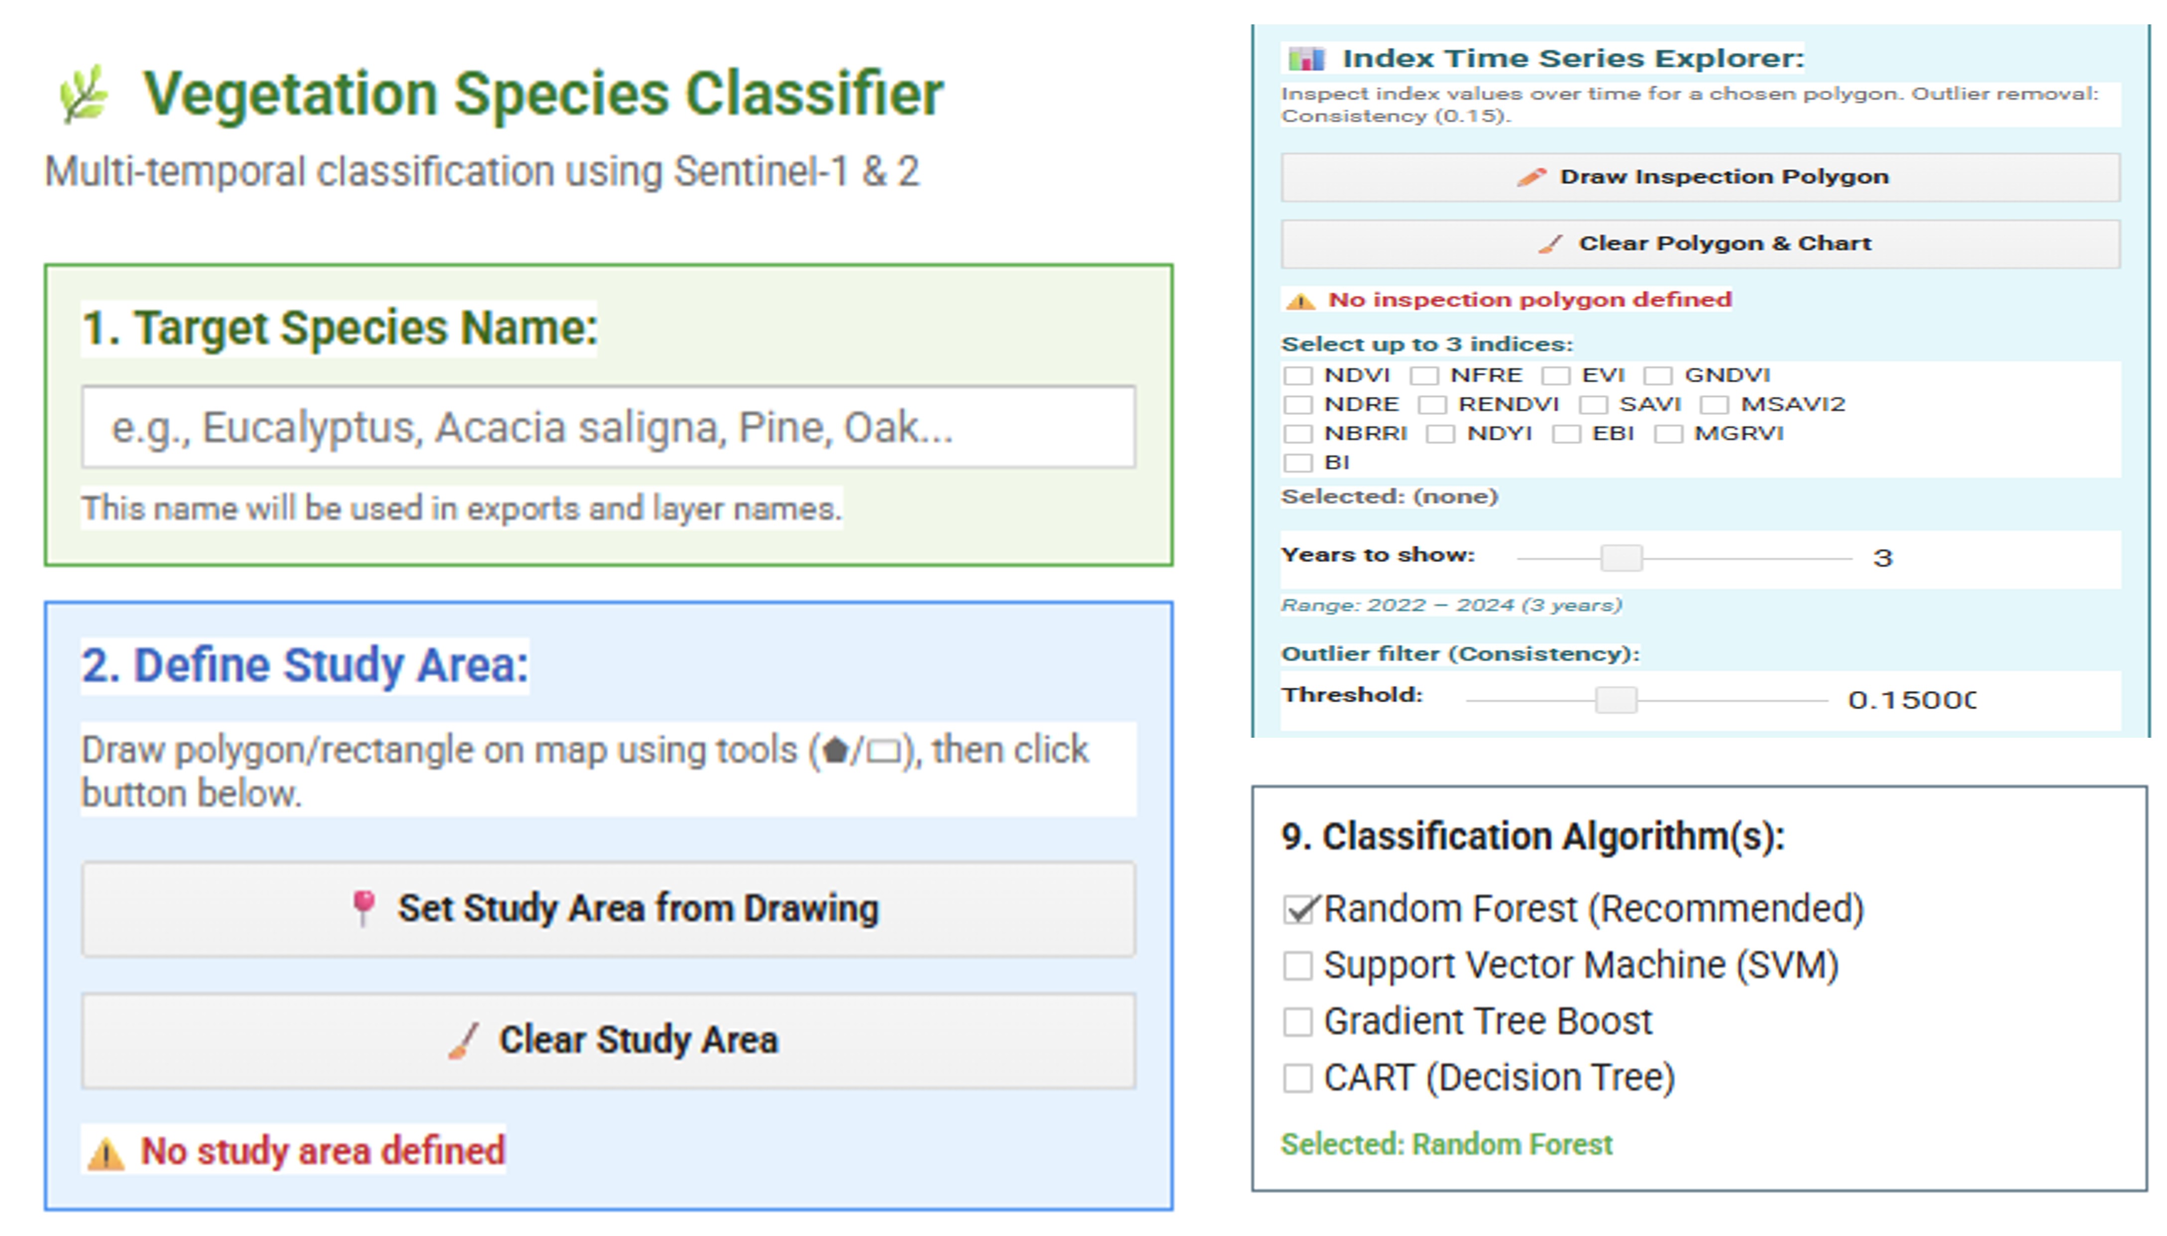Click the Years to show slider handle

point(1622,558)
